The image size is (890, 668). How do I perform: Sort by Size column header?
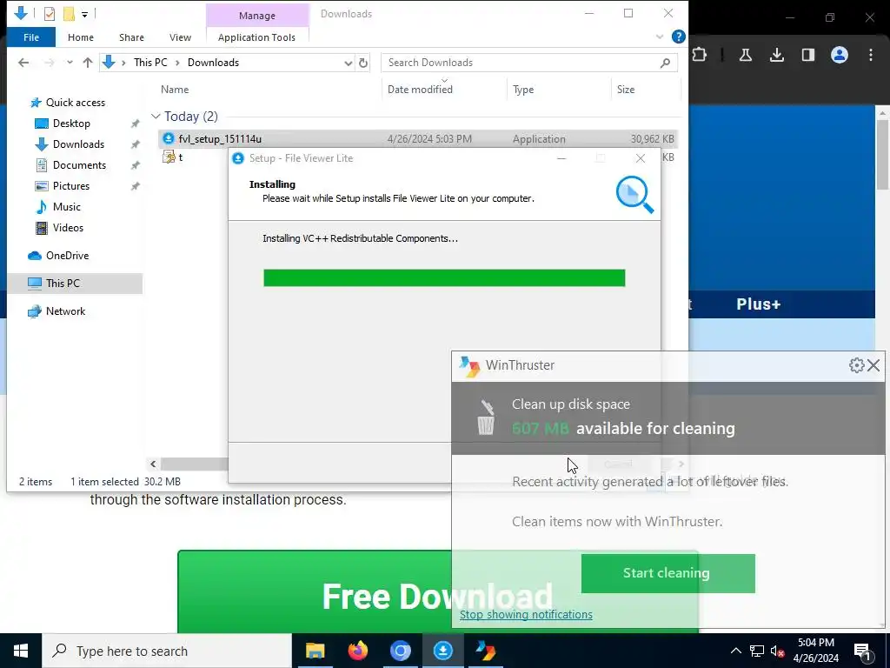[x=626, y=90]
